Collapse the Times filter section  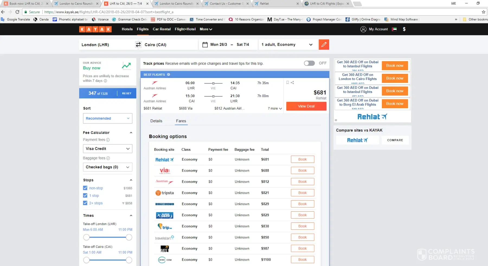click(131, 216)
